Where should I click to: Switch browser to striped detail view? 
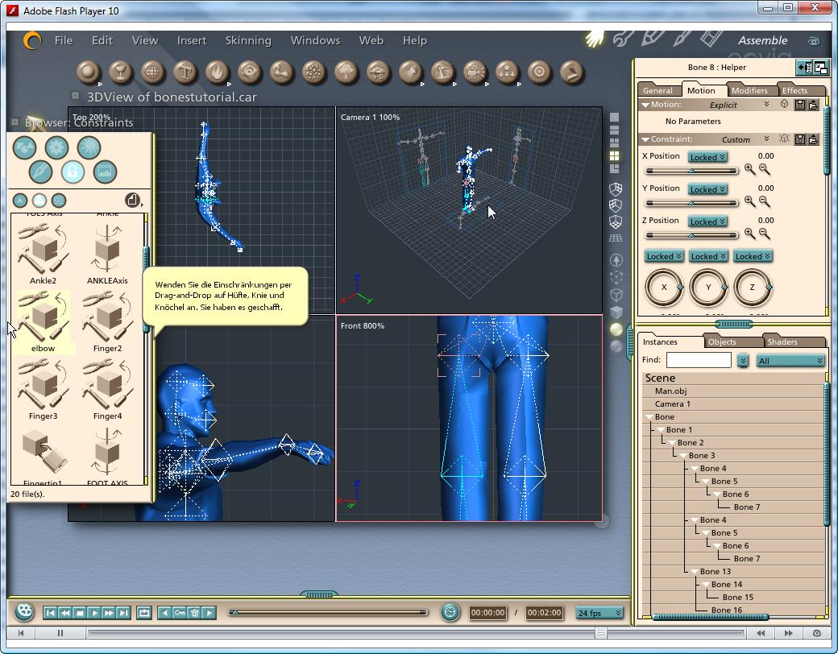(59, 201)
